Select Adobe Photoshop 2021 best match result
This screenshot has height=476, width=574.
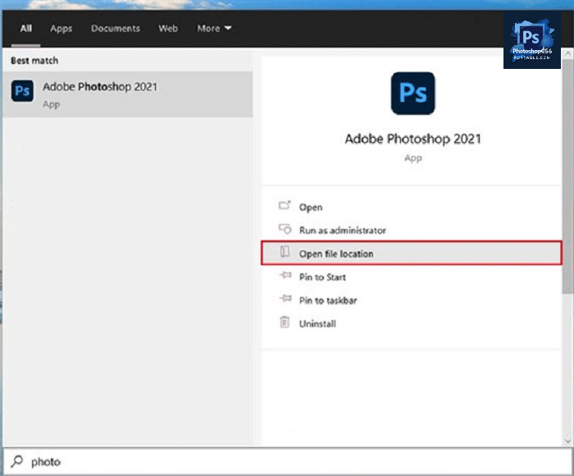tap(127, 94)
